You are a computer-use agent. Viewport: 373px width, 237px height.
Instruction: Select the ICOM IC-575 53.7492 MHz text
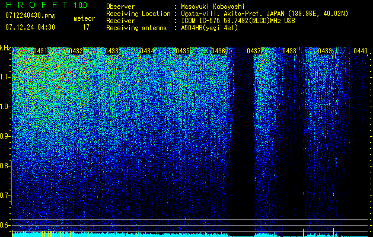point(238,21)
